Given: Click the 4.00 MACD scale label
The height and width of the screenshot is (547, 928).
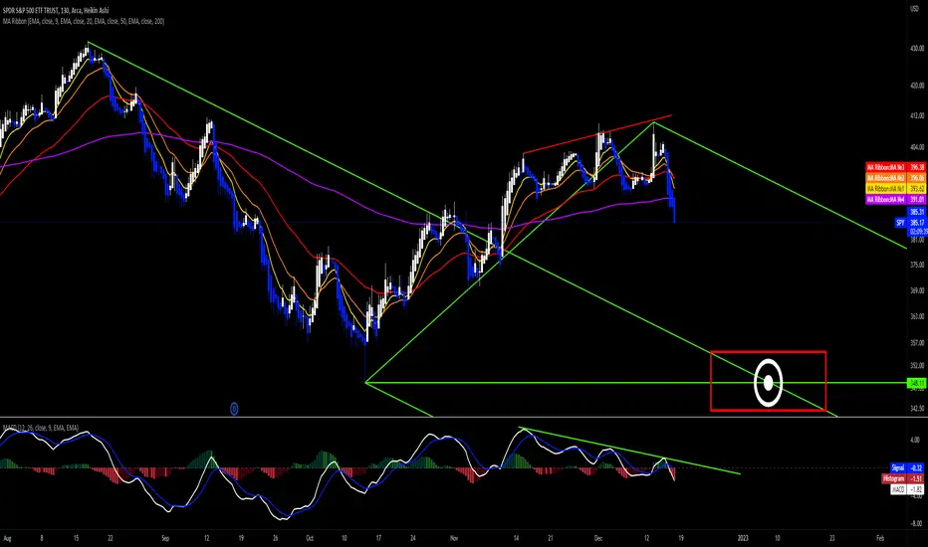Looking at the screenshot, I should (x=916, y=440).
